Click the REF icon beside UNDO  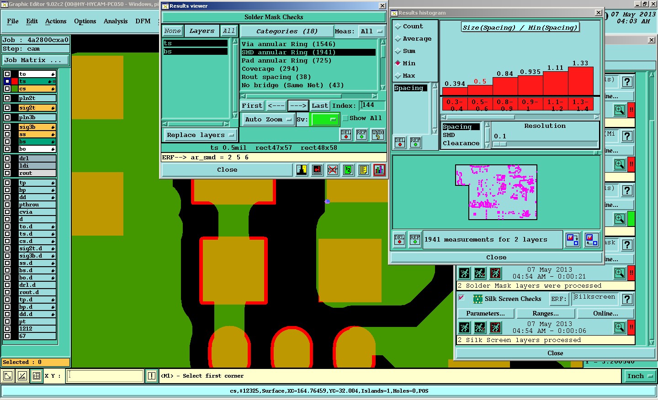click(361, 135)
